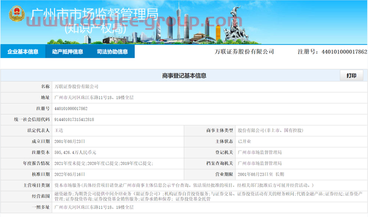This screenshot has height=217, width=368.
Task: Click the 经营范围 label
Action: [x=41, y=196]
